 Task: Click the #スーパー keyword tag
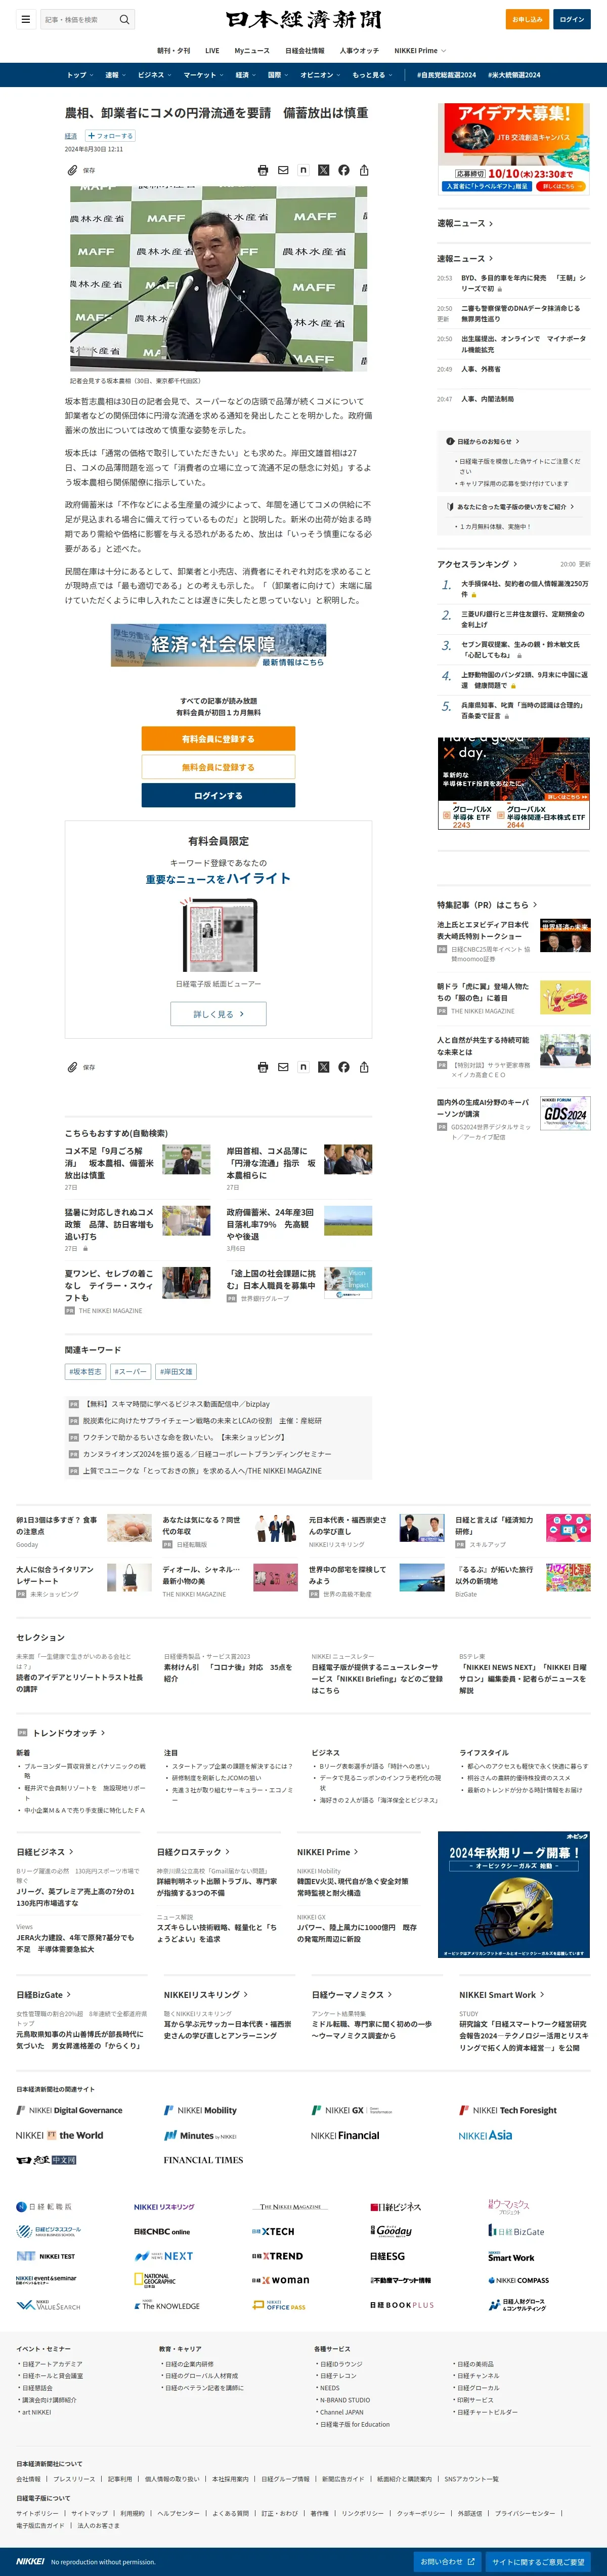tap(130, 1371)
